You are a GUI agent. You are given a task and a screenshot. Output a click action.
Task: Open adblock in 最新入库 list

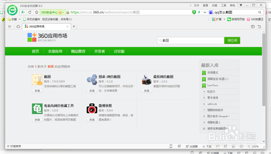(212, 104)
